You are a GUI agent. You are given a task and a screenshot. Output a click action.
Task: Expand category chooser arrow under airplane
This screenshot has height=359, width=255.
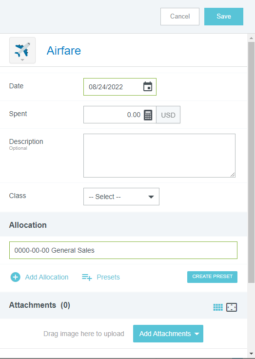(x=22, y=60)
